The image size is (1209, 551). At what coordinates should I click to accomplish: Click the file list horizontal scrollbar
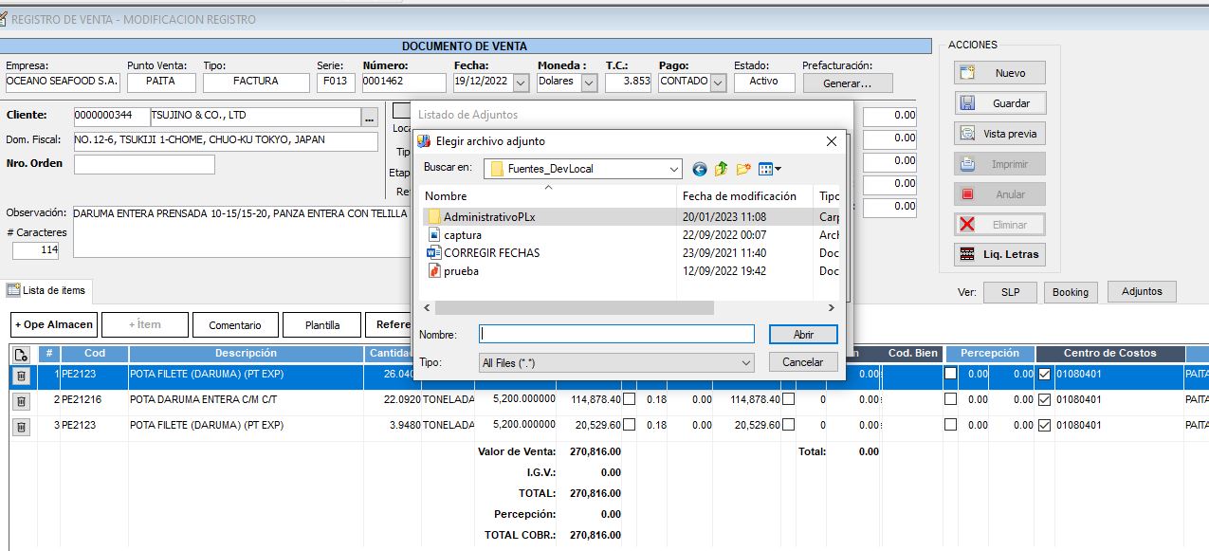pyautogui.click(x=574, y=308)
